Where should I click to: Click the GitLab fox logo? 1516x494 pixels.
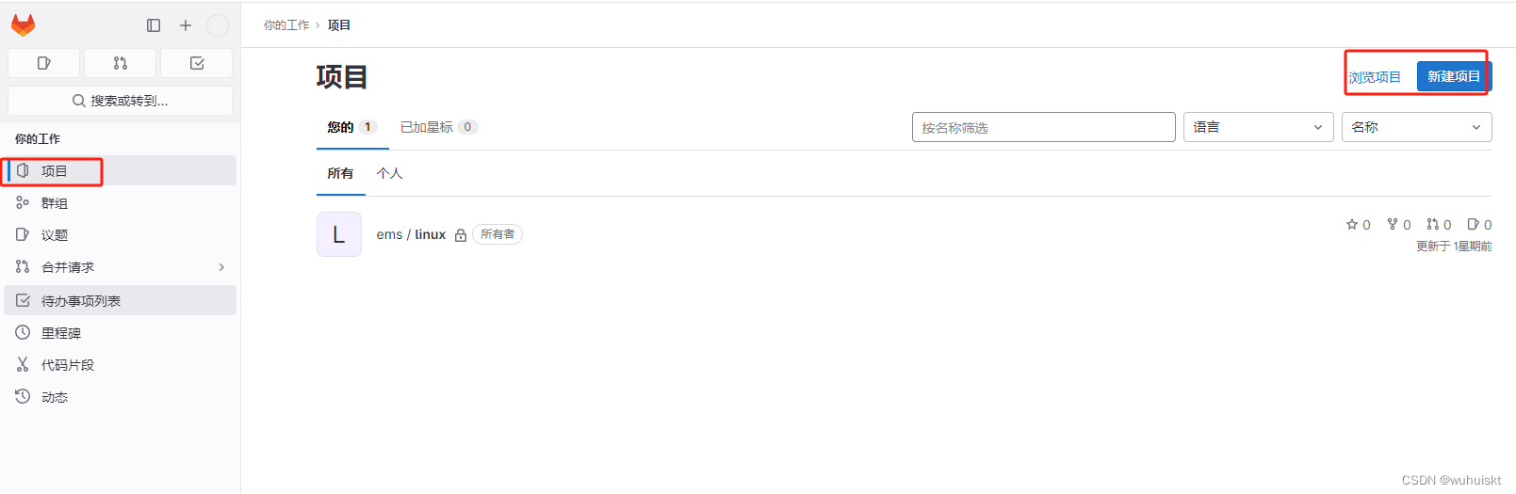point(23,25)
